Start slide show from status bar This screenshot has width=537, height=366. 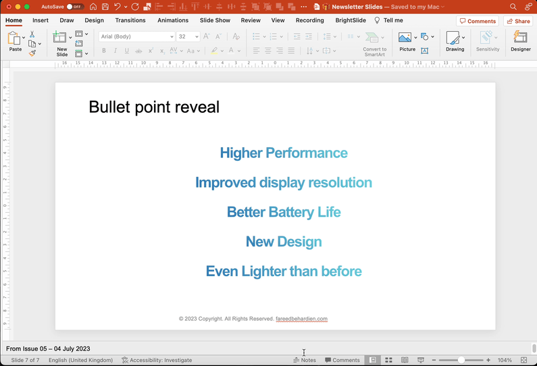421,360
